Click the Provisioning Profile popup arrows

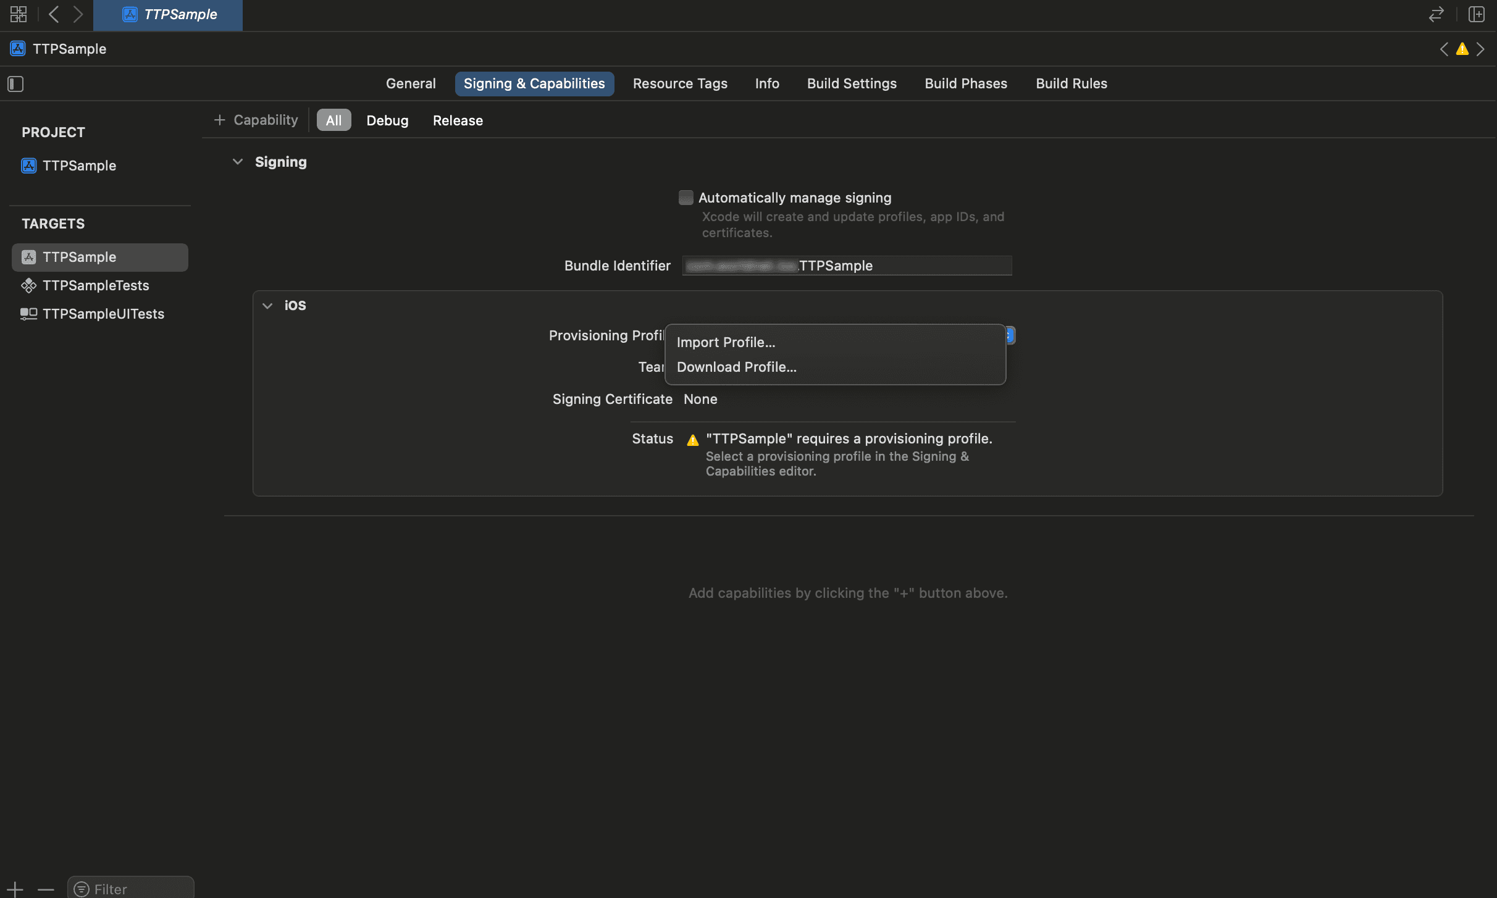click(1010, 335)
